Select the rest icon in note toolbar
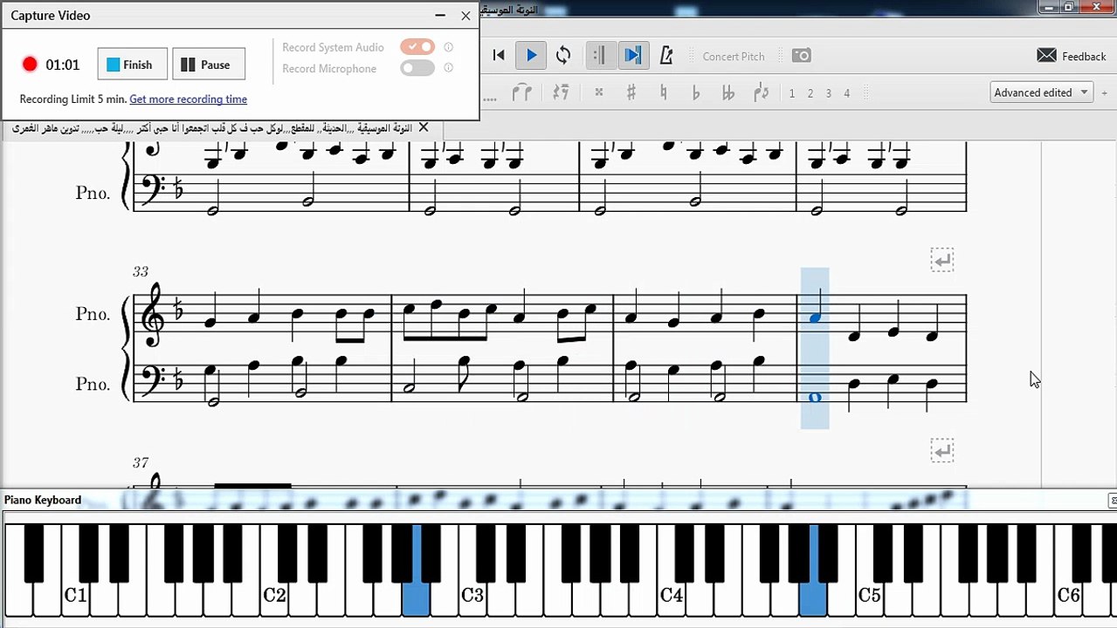This screenshot has height=628, width=1117. click(x=561, y=92)
